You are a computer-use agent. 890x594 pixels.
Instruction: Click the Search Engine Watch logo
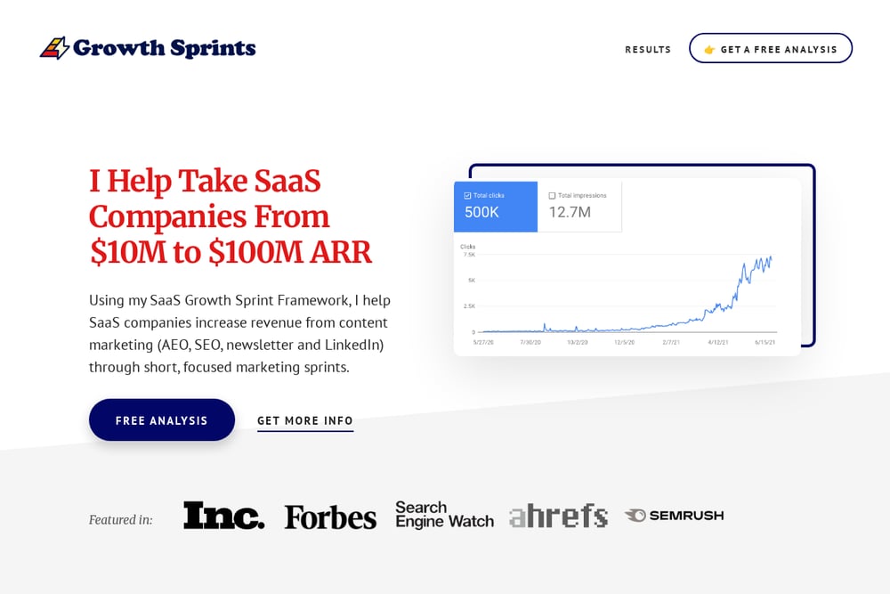[x=444, y=515]
